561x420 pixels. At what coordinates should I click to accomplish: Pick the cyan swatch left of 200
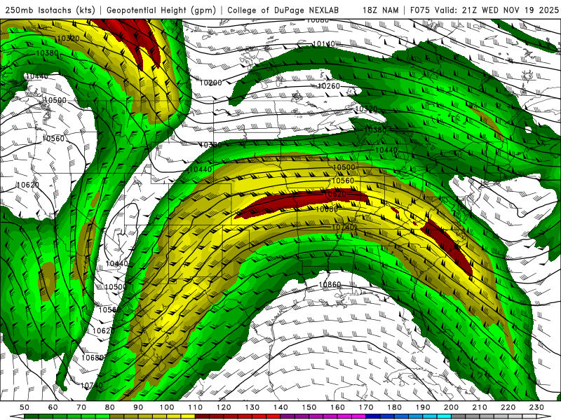tap(444, 416)
